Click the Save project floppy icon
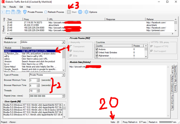 [13, 12]
